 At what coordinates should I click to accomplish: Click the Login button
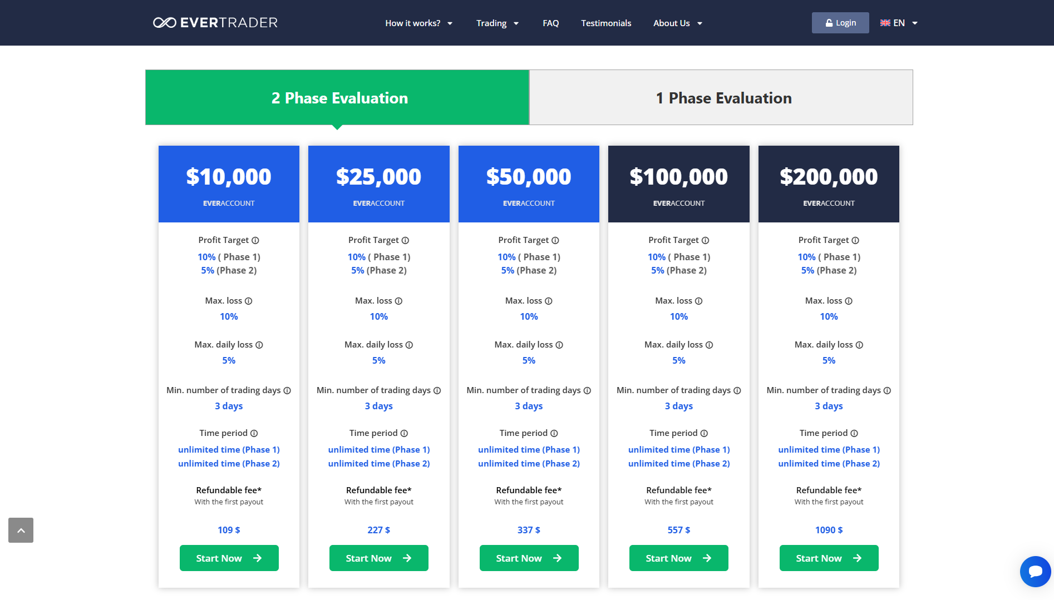[x=840, y=23]
